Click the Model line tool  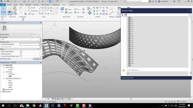[32, 8]
